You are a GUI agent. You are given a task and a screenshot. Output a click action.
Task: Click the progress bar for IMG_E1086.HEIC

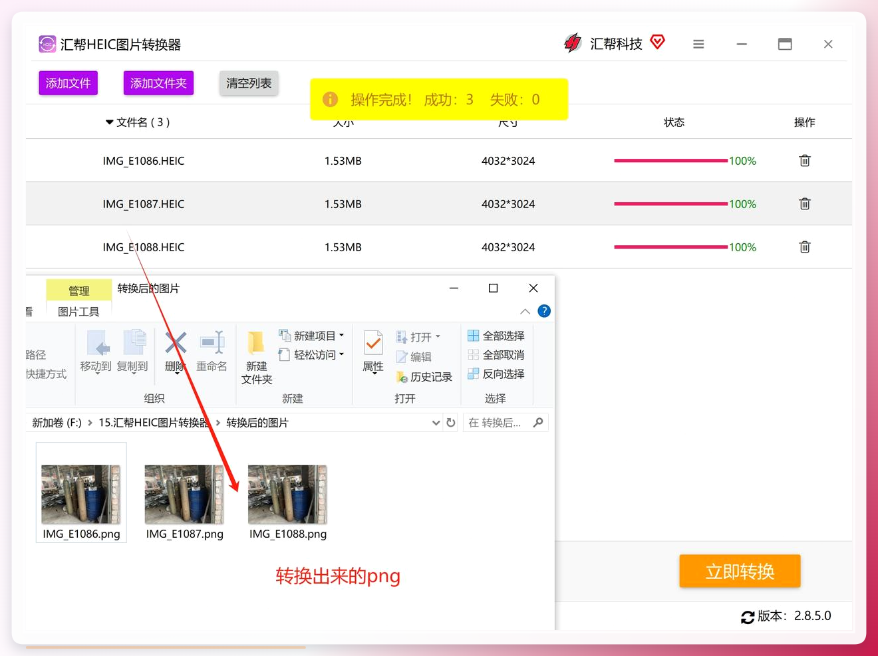[670, 161]
